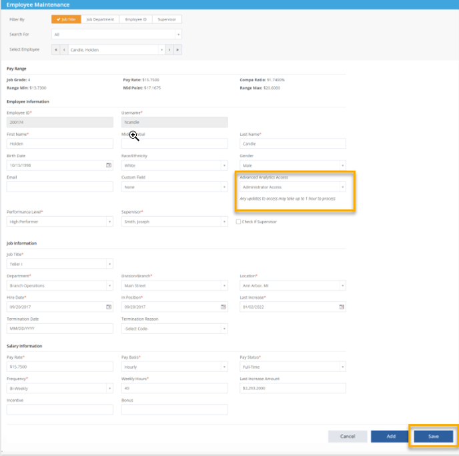Click the Cancel button
The width and height of the screenshot is (459, 456).
(348, 437)
